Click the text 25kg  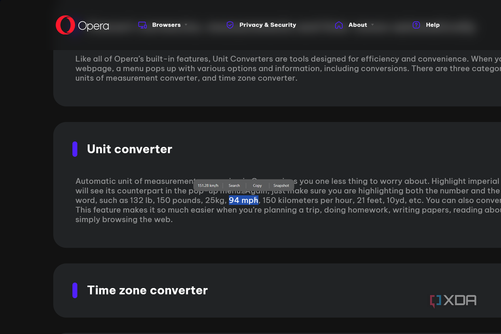(x=215, y=200)
